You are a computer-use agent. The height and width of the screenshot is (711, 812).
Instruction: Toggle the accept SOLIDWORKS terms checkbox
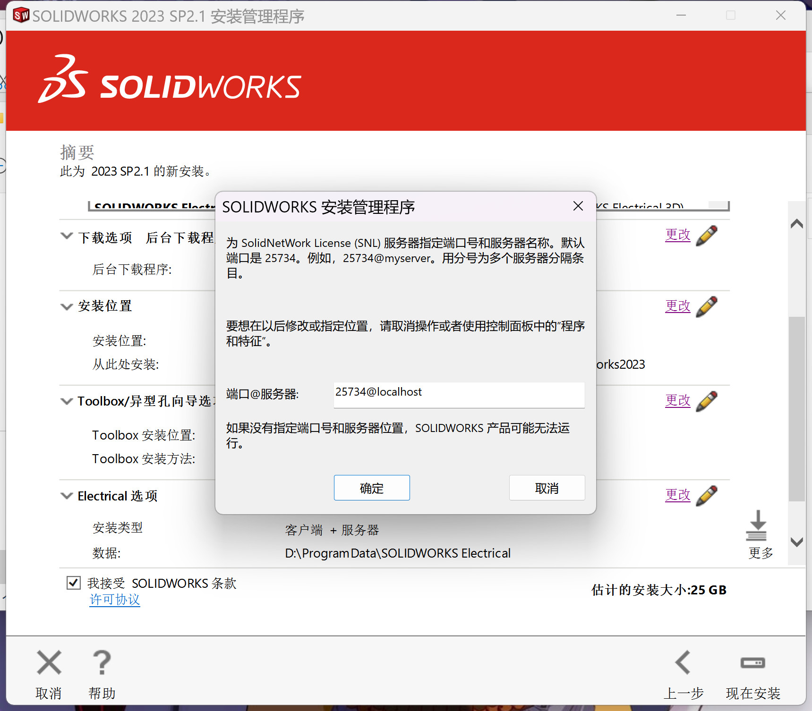coord(74,583)
